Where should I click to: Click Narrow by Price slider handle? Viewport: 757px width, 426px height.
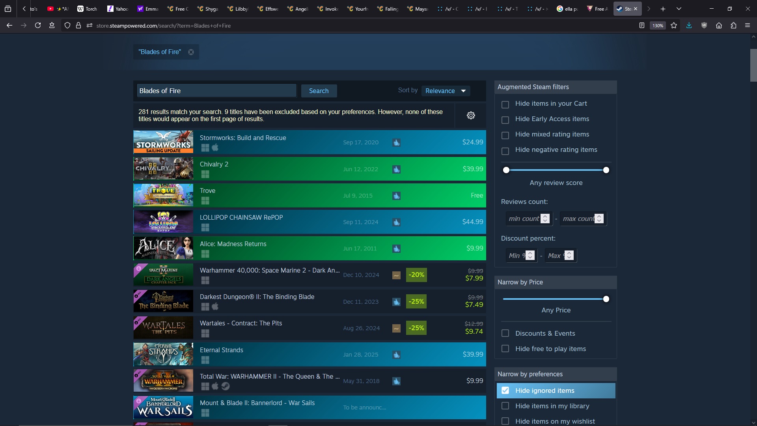pyautogui.click(x=606, y=299)
